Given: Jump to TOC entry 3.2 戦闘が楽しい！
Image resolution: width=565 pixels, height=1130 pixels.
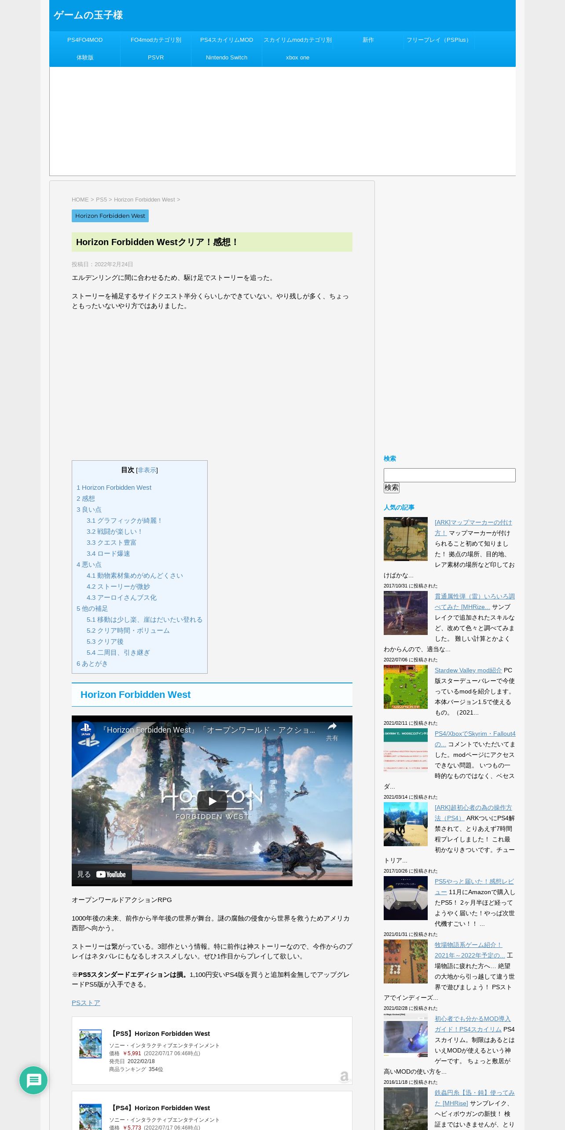Looking at the screenshot, I should coord(115,532).
